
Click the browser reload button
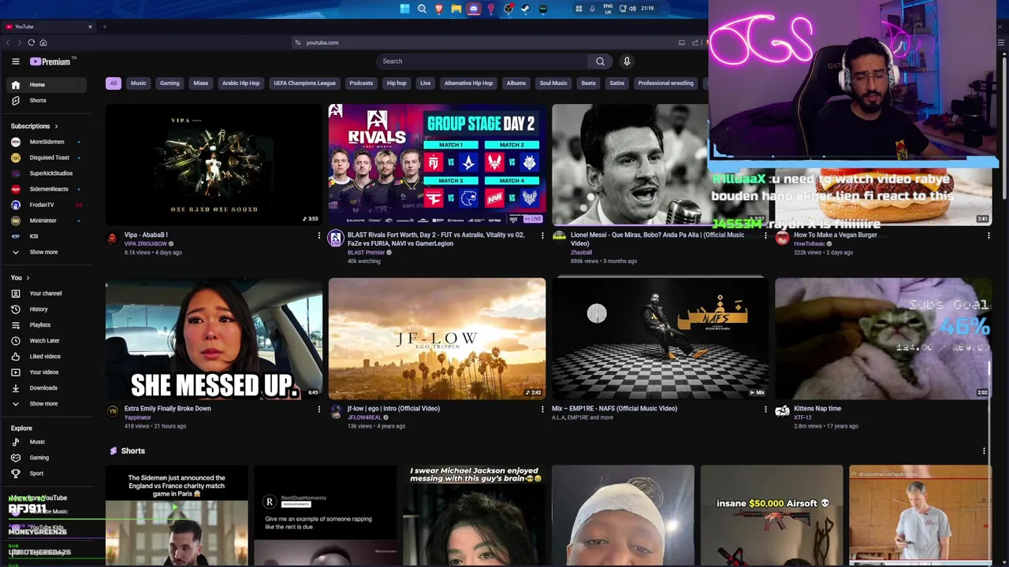tap(31, 43)
